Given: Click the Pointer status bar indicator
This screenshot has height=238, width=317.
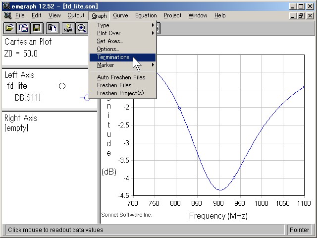Looking at the screenshot, I should pyautogui.click(x=299, y=230).
